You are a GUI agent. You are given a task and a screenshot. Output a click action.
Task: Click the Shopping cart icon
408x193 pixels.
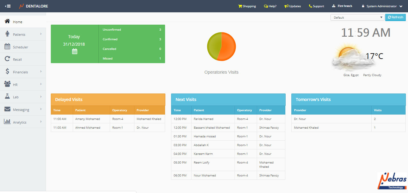(x=240, y=6)
